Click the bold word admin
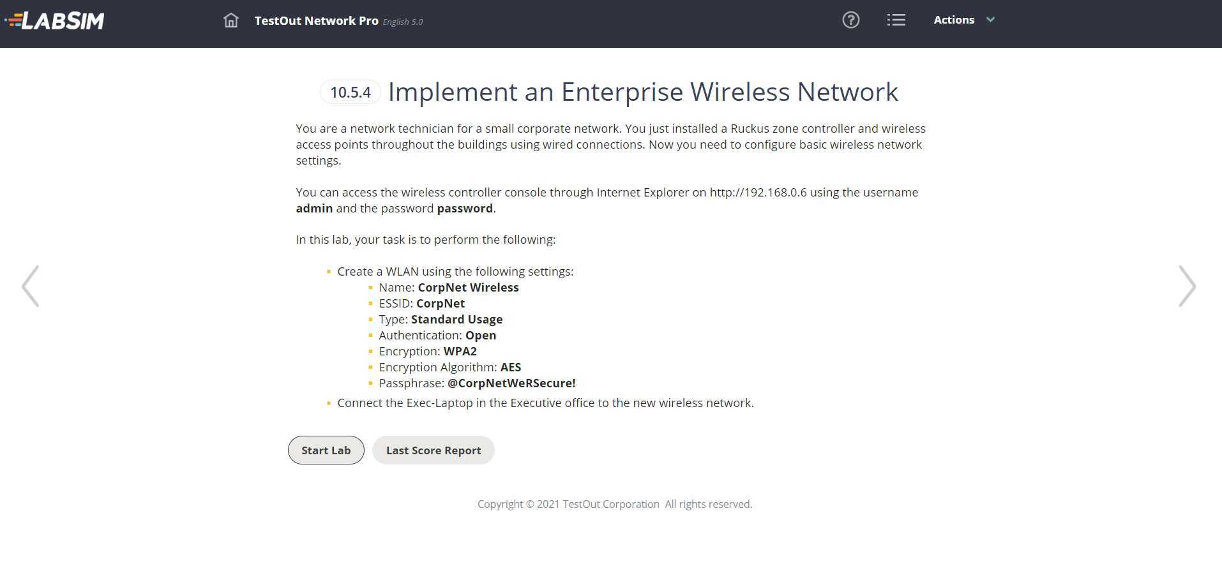The image size is (1222, 564). tap(314, 208)
